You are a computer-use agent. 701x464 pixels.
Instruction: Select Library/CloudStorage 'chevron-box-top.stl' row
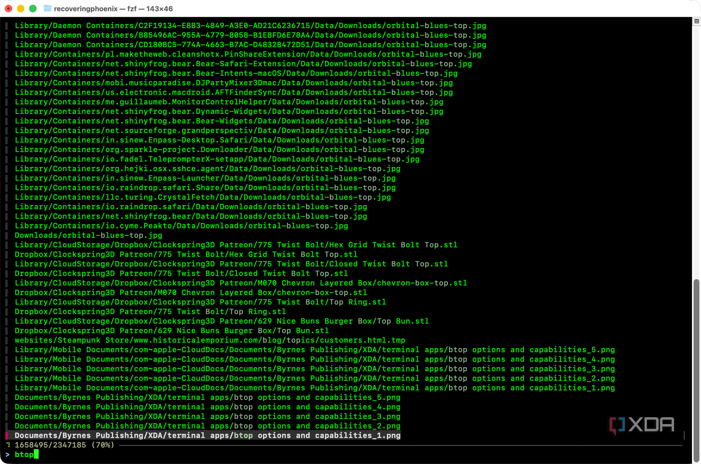pyautogui.click(x=241, y=283)
